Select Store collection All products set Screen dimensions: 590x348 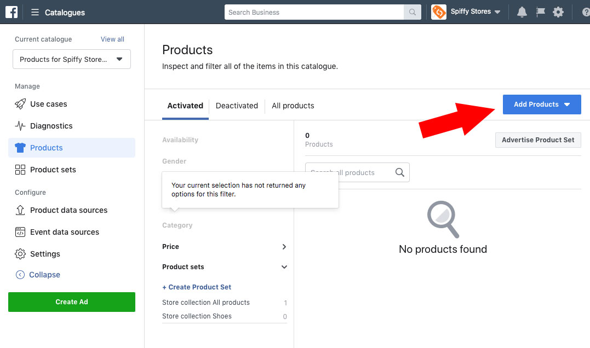(x=225, y=303)
